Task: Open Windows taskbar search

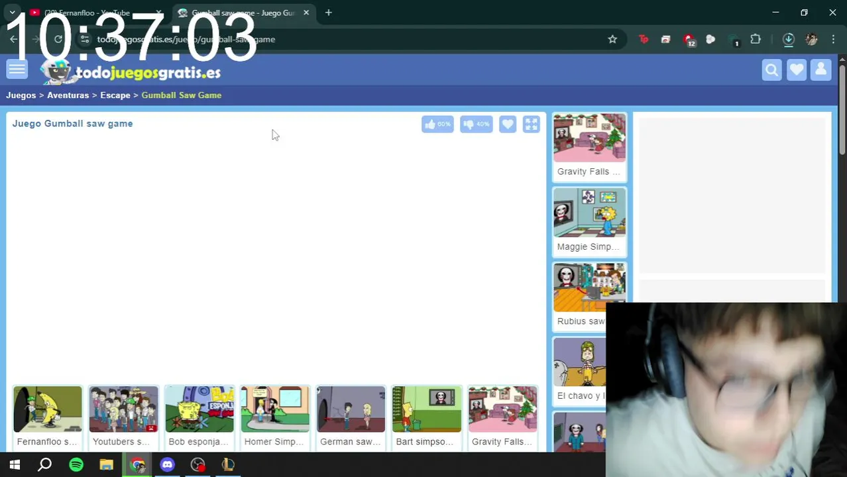Action: click(x=45, y=464)
